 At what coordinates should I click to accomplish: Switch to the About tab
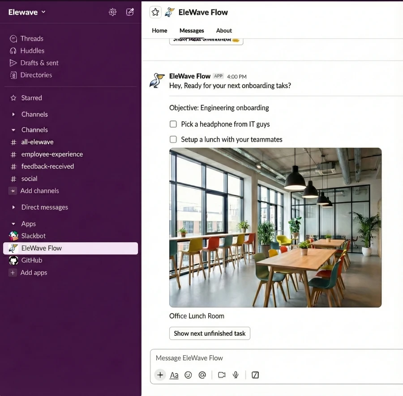pyautogui.click(x=224, y=30)
